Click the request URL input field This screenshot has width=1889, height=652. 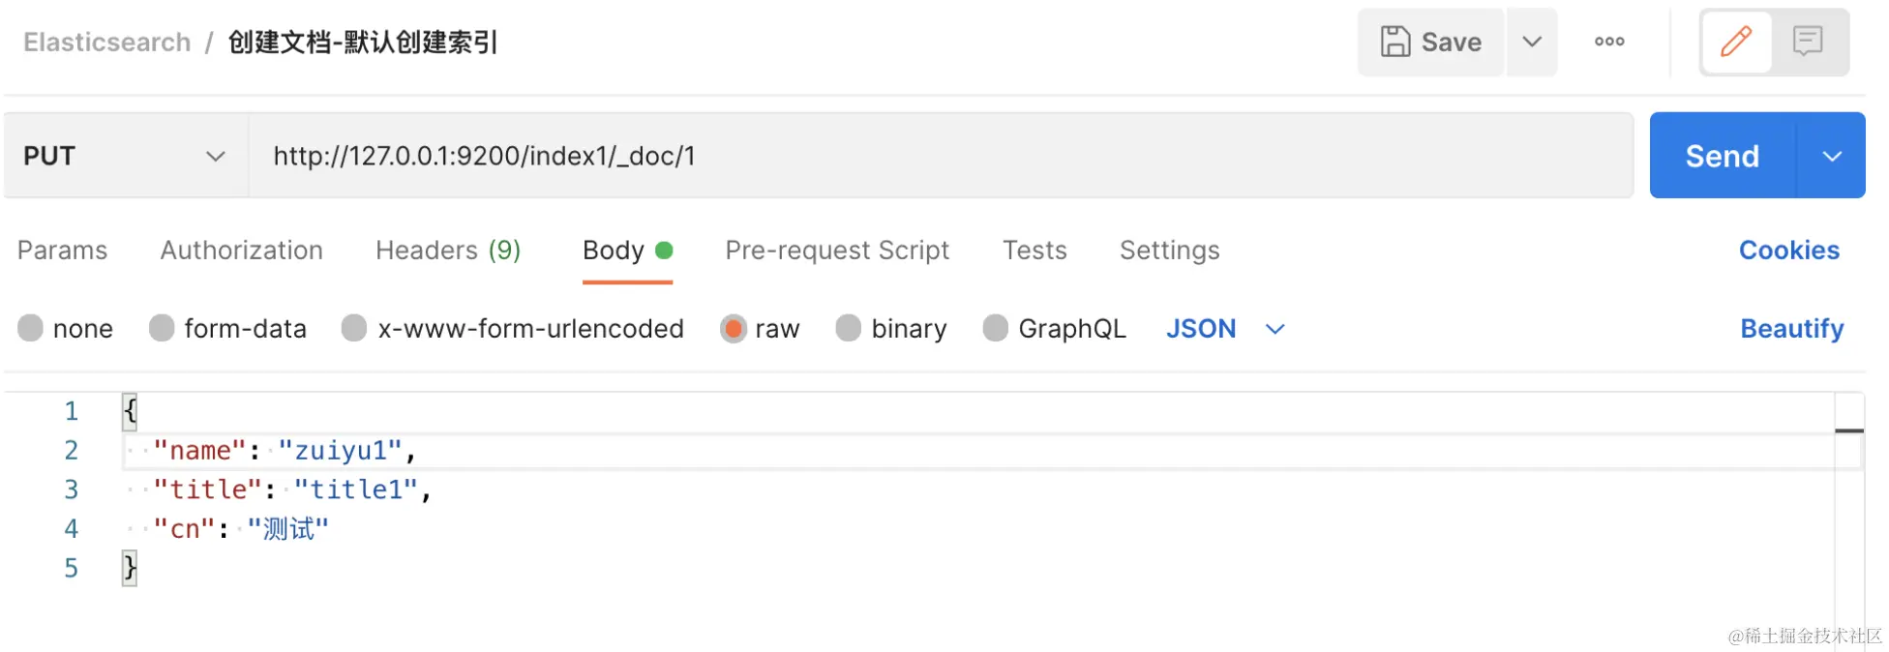click(939, 156)
